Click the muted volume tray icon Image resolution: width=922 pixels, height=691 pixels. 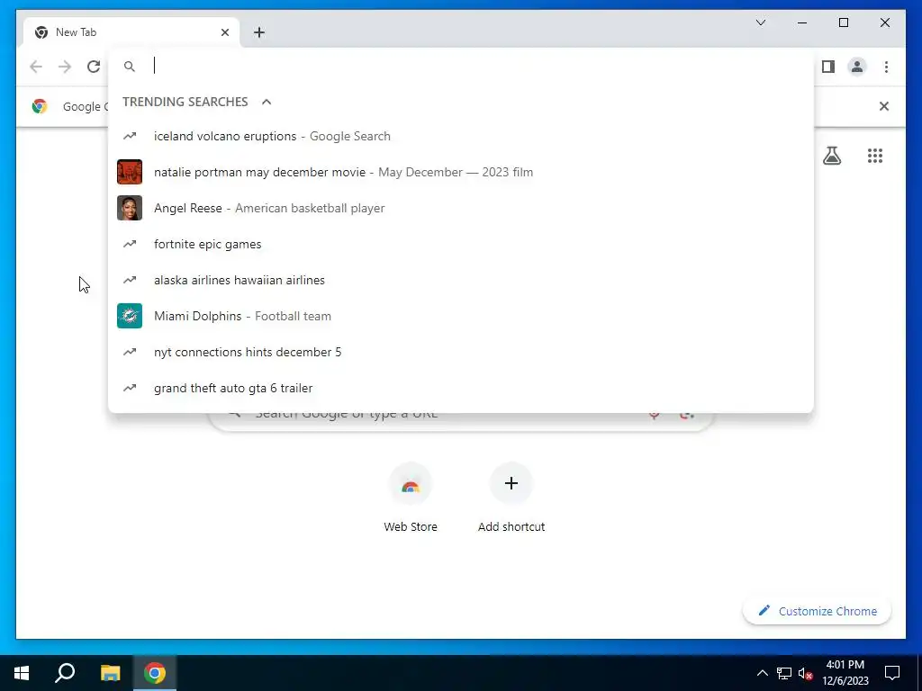click(806, 673)
